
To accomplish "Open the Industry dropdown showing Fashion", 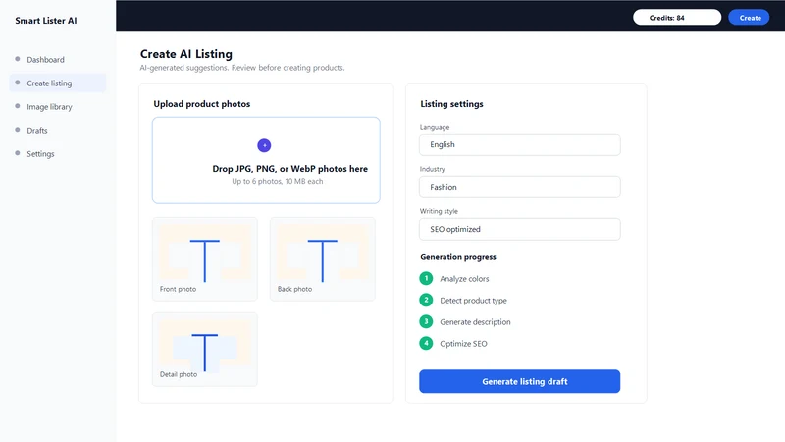I will pos(520,187).
